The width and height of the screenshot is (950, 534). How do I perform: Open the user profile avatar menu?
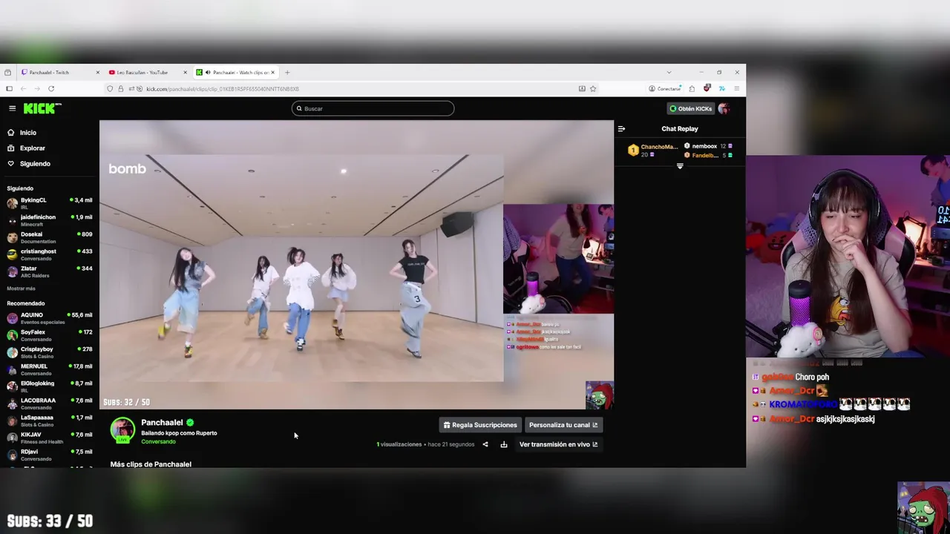coord(724,108)
